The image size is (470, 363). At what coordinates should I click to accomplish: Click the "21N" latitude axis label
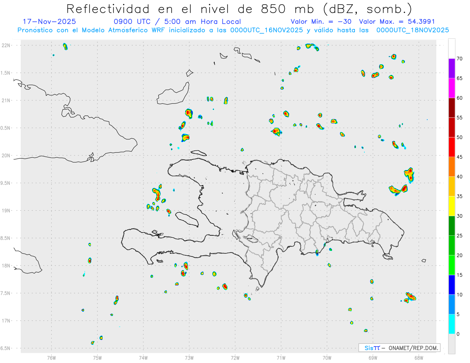(x=6, y=101)
